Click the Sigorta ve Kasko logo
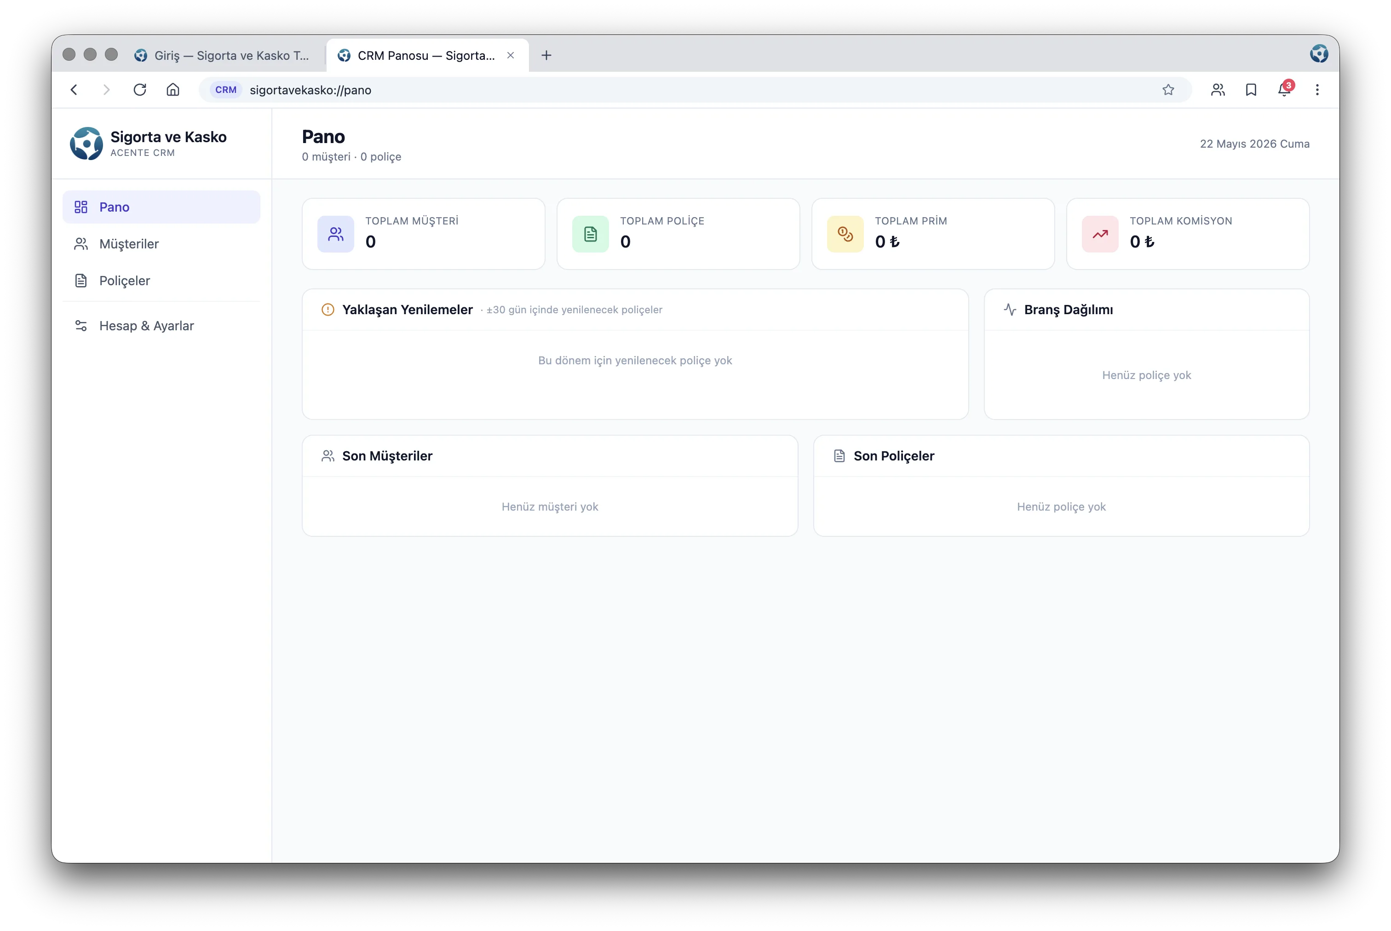Screen dimensions: 1391x931 click(x=86, y=144)
